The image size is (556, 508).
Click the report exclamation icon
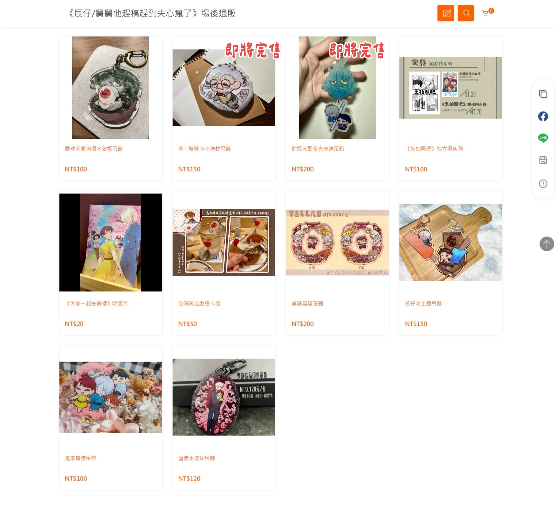pyautogui.click(x=543, y=183)
